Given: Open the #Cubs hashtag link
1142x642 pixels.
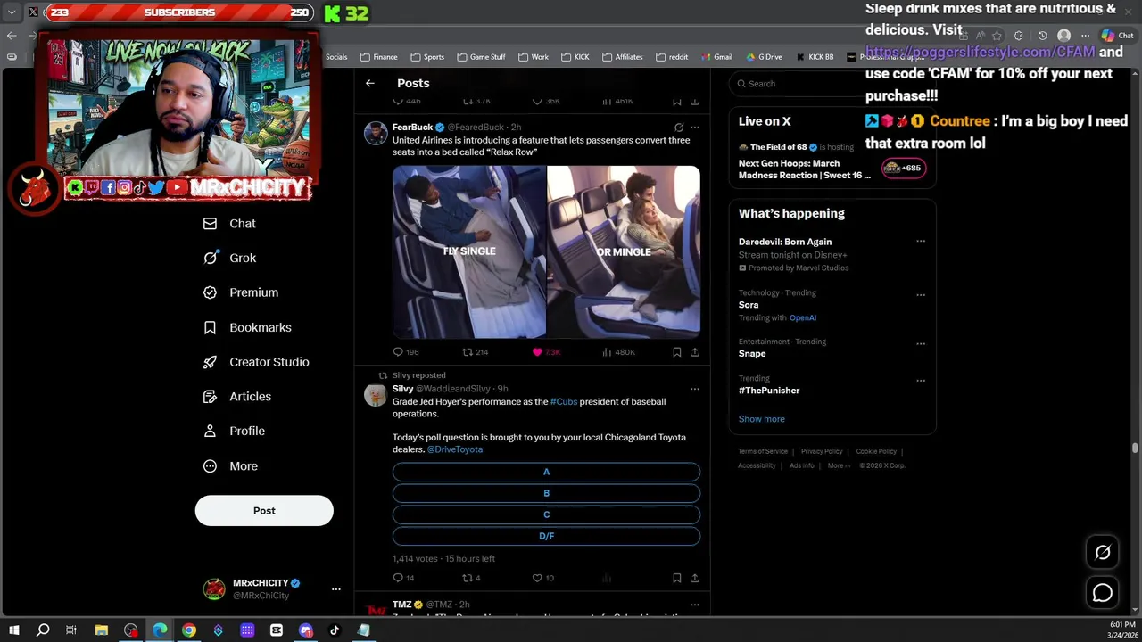Looking at the screenshot, I should pyautogui.click(x=564, y=402).
